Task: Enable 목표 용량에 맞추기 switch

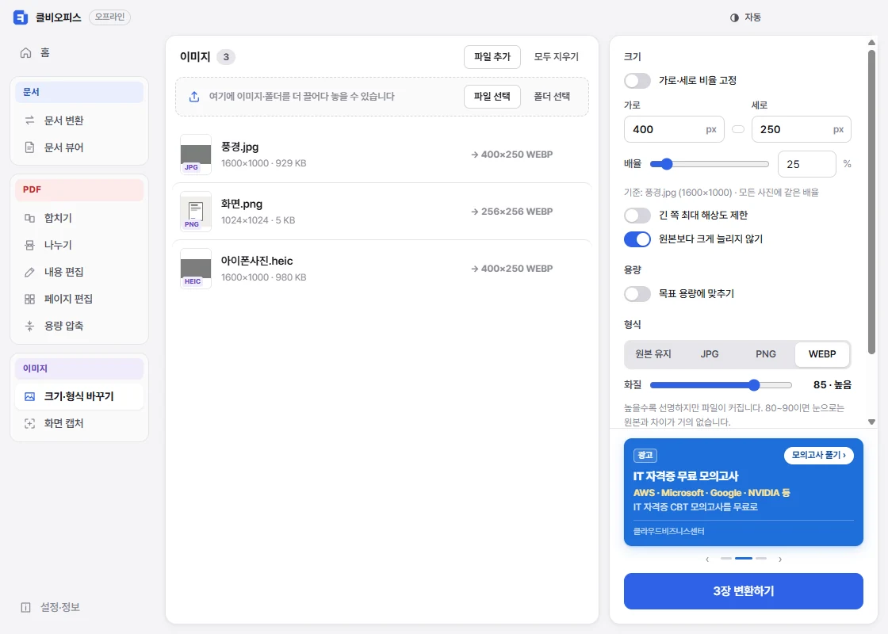Action: point(637,294)
